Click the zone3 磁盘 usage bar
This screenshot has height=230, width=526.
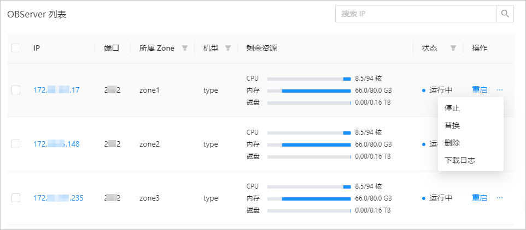pos(309,210)
